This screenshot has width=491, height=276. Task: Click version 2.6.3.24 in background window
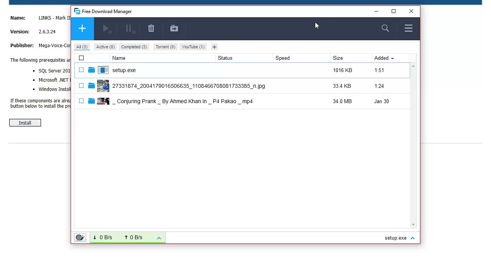(x=47, y=31)
